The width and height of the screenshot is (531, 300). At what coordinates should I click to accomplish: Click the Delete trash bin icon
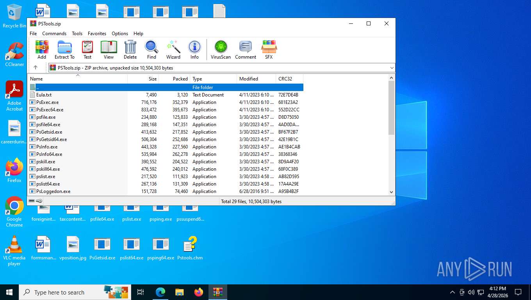click(130, 50)
